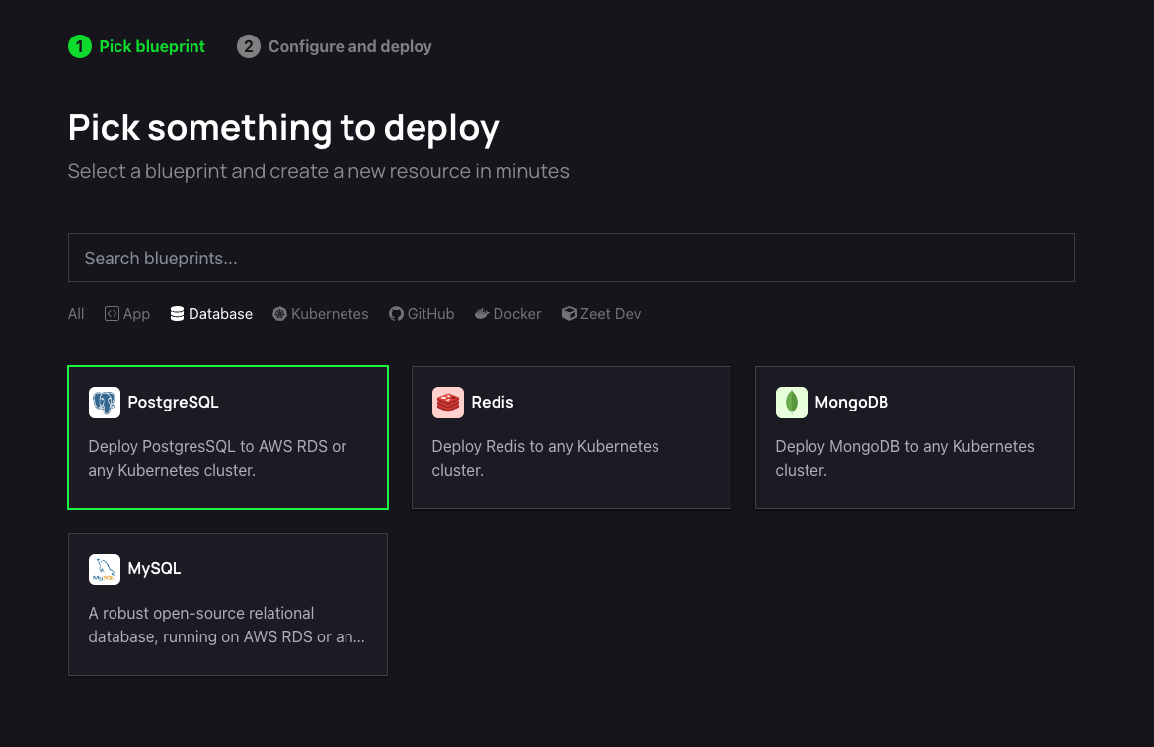The width and height of the screenshot is (1154, 747).
Task: Click the PostgreSQL elephant logo icon
Action: [x=105, y=403]
